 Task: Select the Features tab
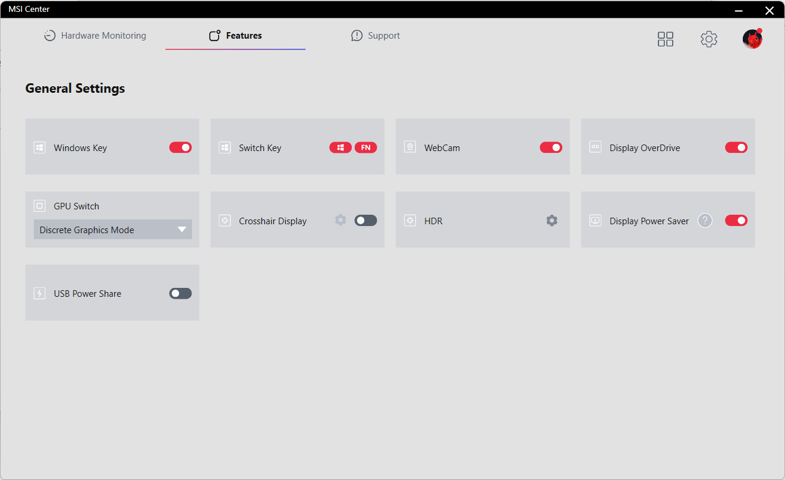pyautogui.click(x=236, y=36)
